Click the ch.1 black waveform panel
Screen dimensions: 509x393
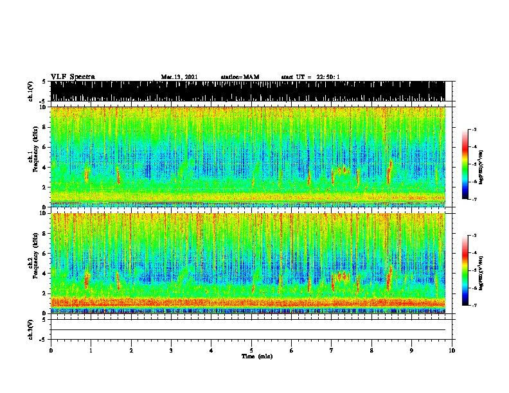pos(248,91)
